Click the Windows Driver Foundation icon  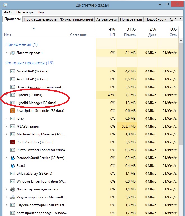[13, 181]
